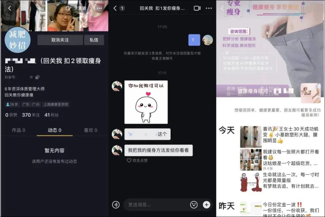
Task: Click the 发送消息 message input field
Action: [x=156, y=205]
